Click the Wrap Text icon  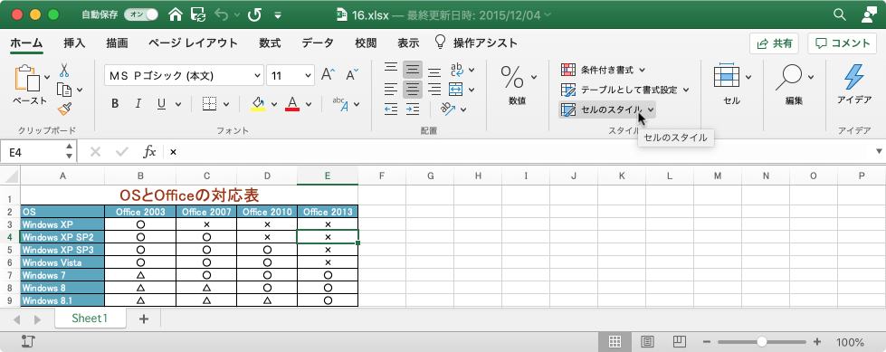click(456, 70)
